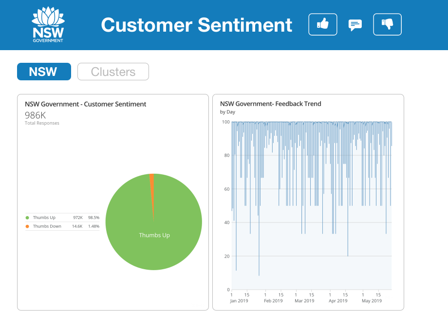Click the thumbs down icon button
Image resolution: width=448 pixels, height=313 pixels.
tap(387, 24)
